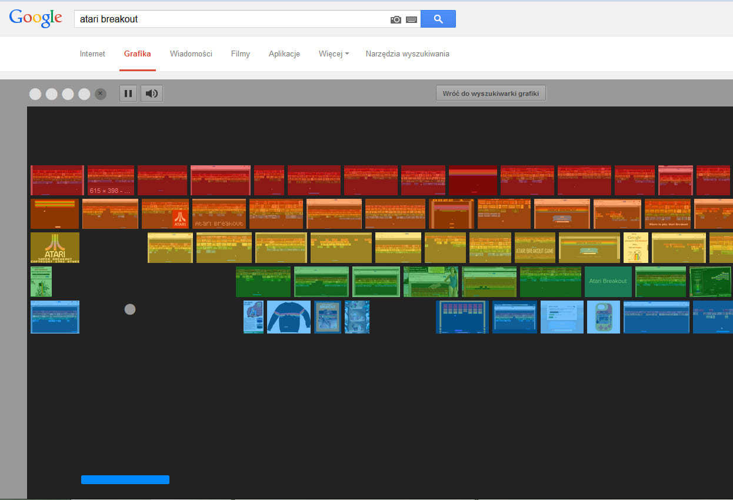Viewport: 733px width, 500px height.
Task: Click the blue paddle bar
Action: (x=125, y=479)
